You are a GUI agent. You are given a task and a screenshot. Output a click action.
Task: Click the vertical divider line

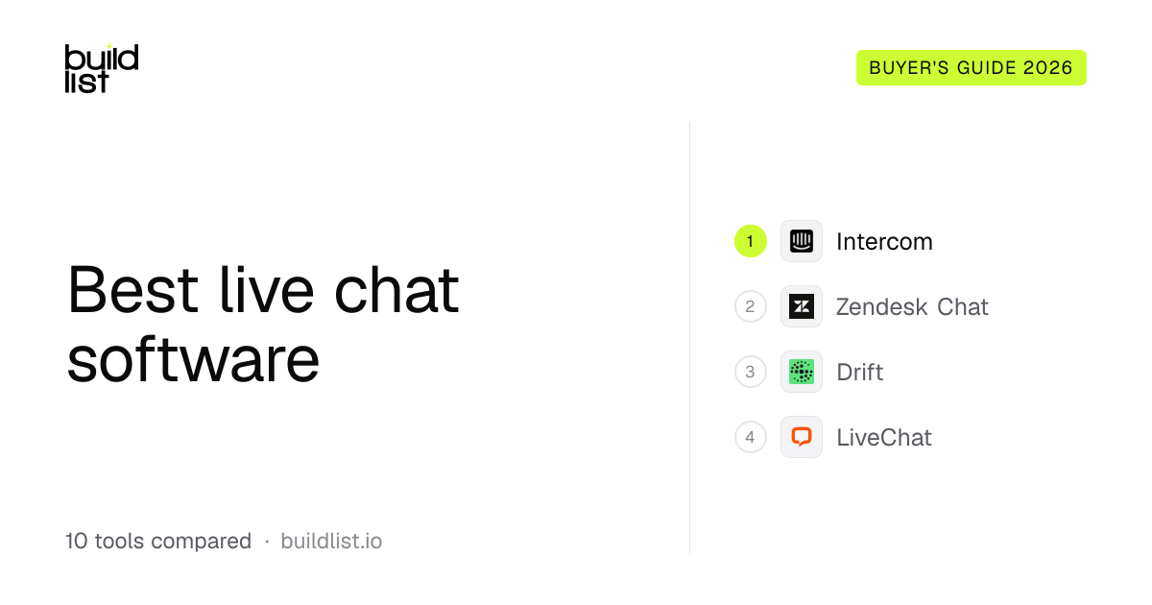pos(689,338)
